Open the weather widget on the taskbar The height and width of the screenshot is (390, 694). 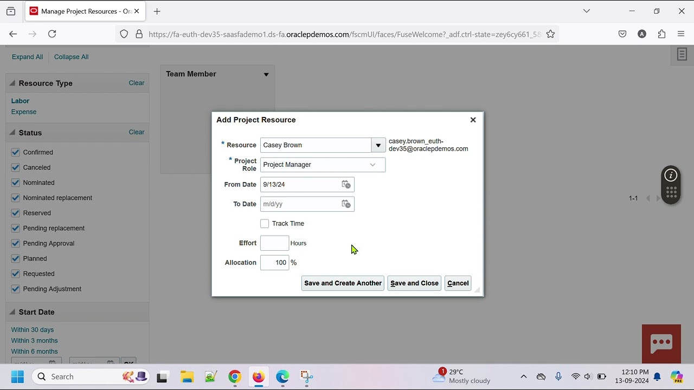coord(461,376)
